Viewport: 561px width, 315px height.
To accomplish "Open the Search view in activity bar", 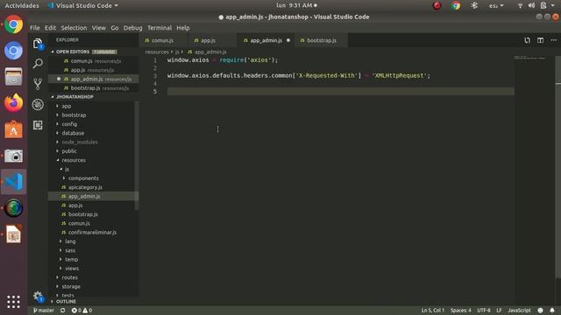I will (38, 64).
